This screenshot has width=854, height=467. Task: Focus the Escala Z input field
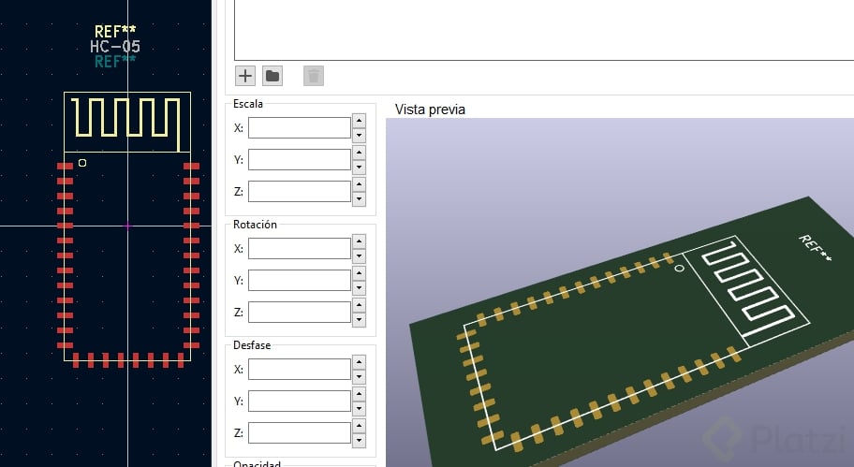(300, 191)
